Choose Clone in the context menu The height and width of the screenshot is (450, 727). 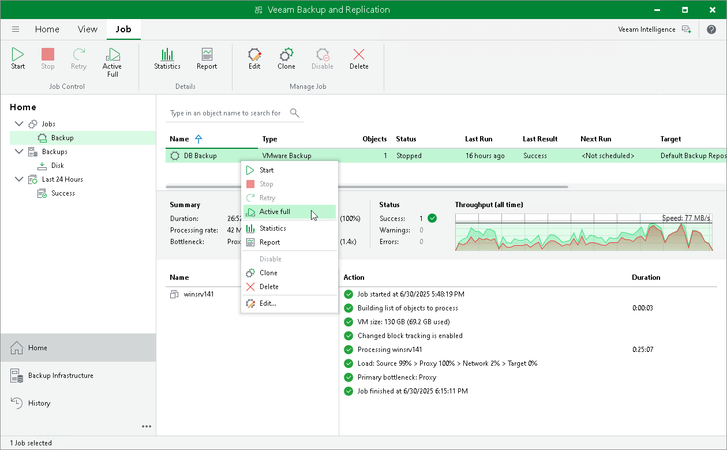[289, 273]
